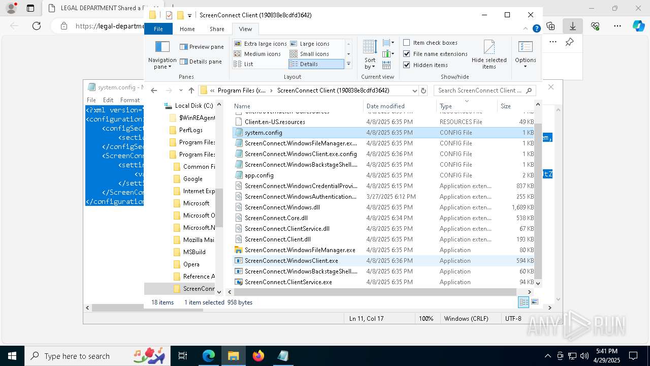Click the Windows Start button
650x366 pixels.
(12, 356)
